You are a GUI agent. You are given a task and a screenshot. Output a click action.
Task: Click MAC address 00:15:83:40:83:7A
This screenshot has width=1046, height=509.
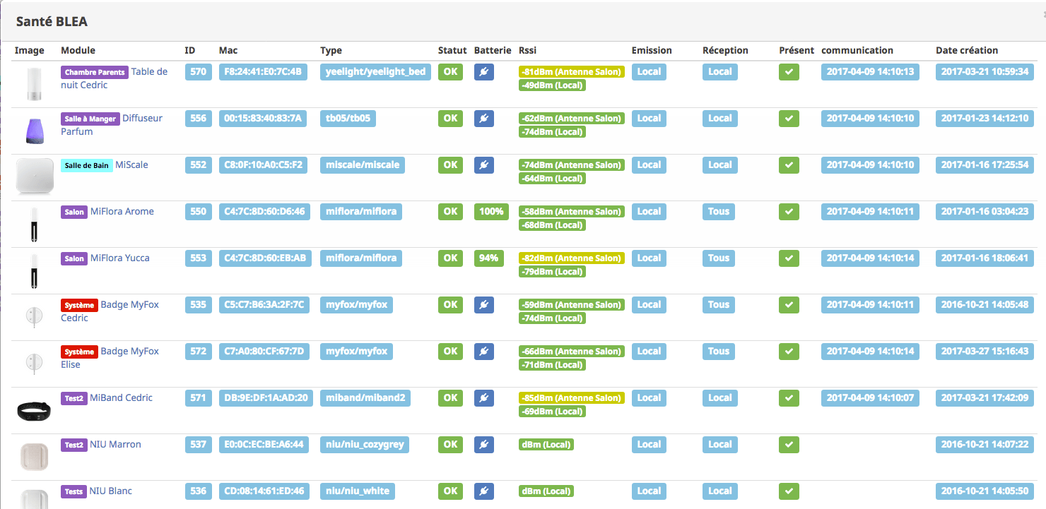pos(263,118)
